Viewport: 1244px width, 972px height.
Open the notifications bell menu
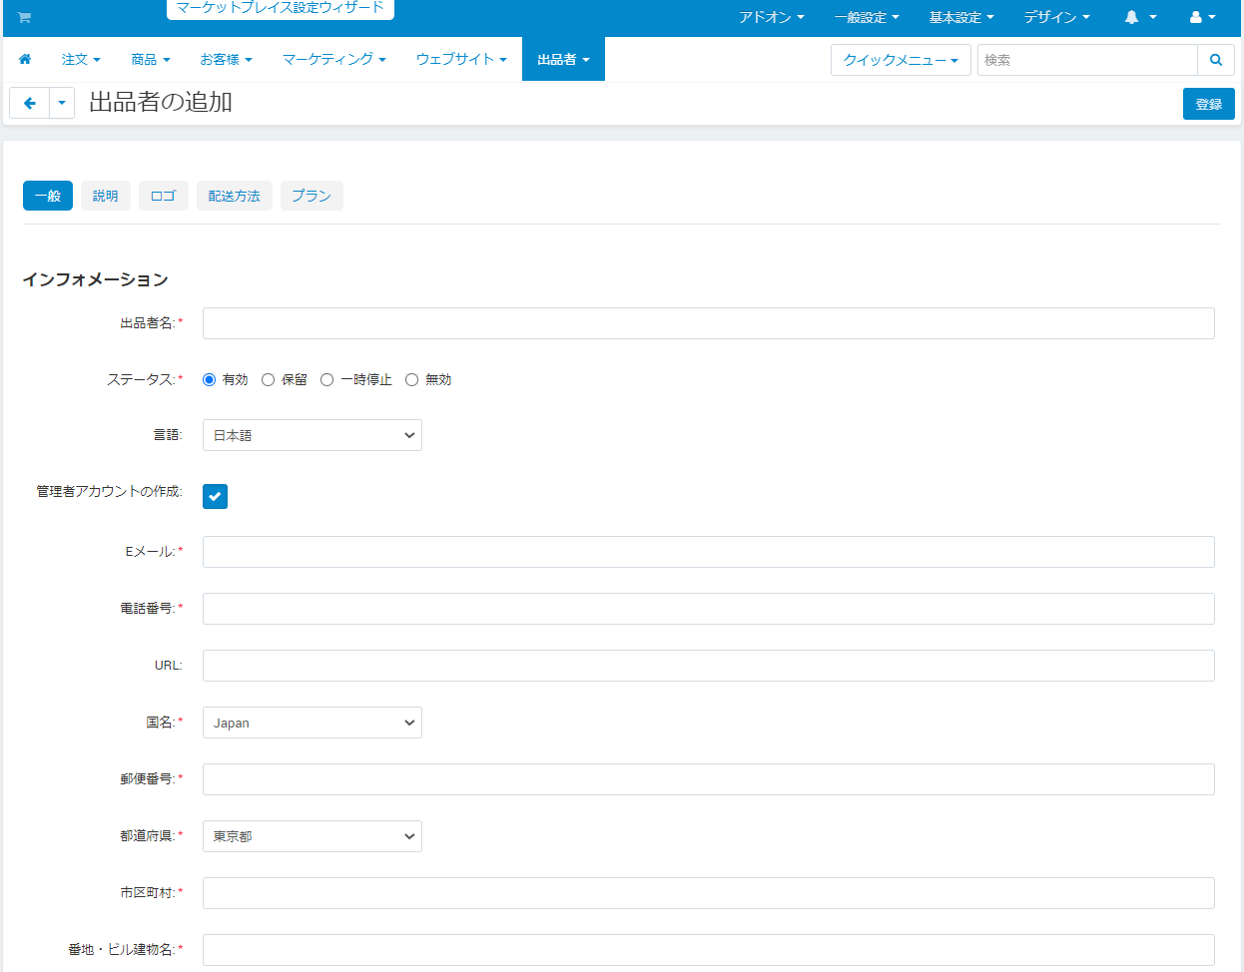1139,18
